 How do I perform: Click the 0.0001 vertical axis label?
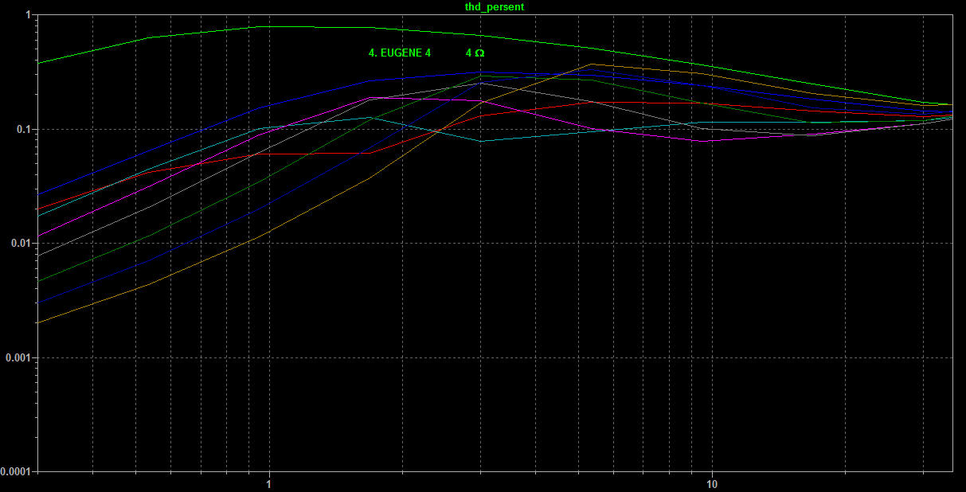point(16,471)
